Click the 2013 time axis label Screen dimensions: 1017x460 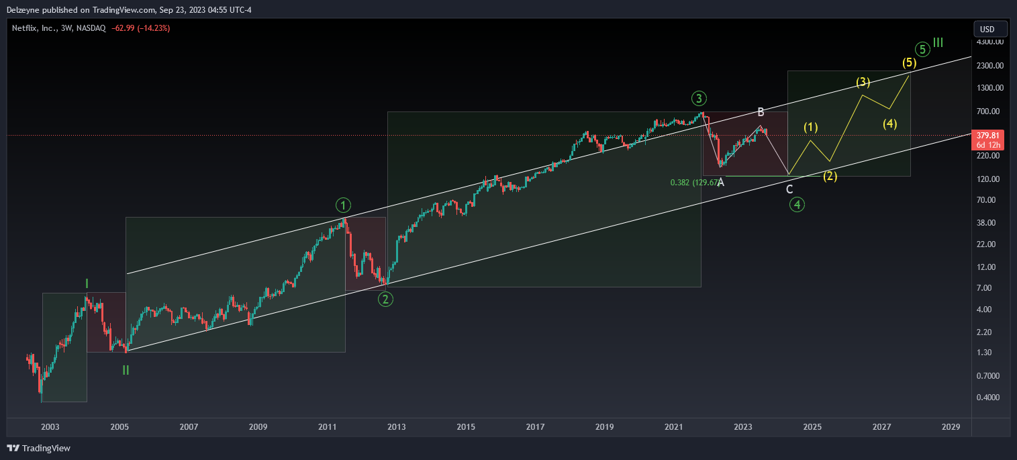(397, 427)
